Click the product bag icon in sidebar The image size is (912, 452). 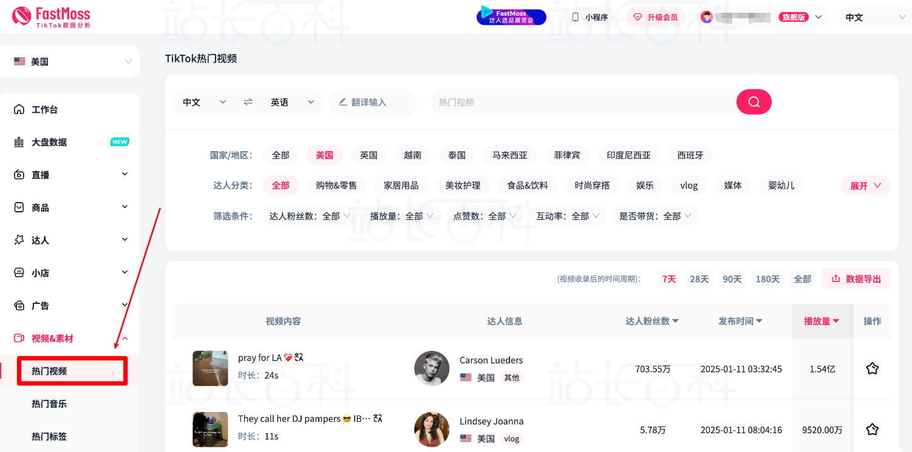coord(19,207)
